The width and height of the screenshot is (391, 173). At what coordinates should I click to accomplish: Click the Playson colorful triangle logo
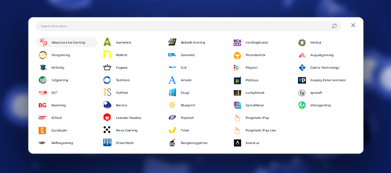[237, 67]
